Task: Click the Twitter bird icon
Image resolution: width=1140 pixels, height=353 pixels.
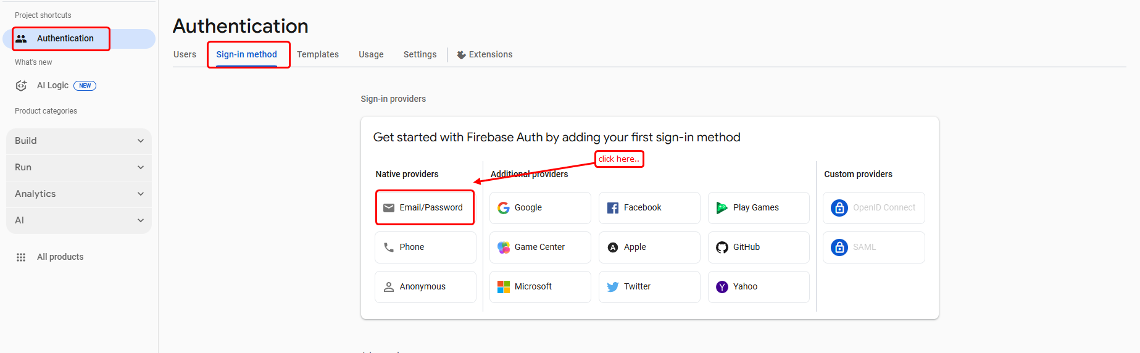Action: (613, 287)
